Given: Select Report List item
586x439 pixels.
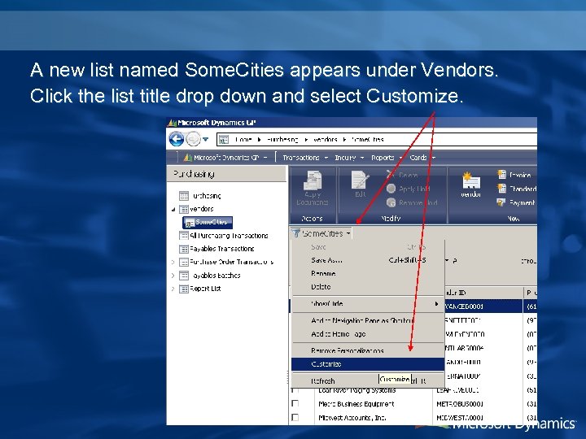Looking at the screenshot, I should point(200,289).
